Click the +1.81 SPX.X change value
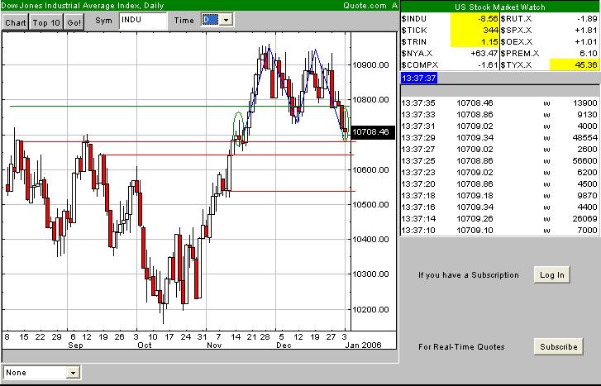Viewport: 601px width, 386px height. 586,31
